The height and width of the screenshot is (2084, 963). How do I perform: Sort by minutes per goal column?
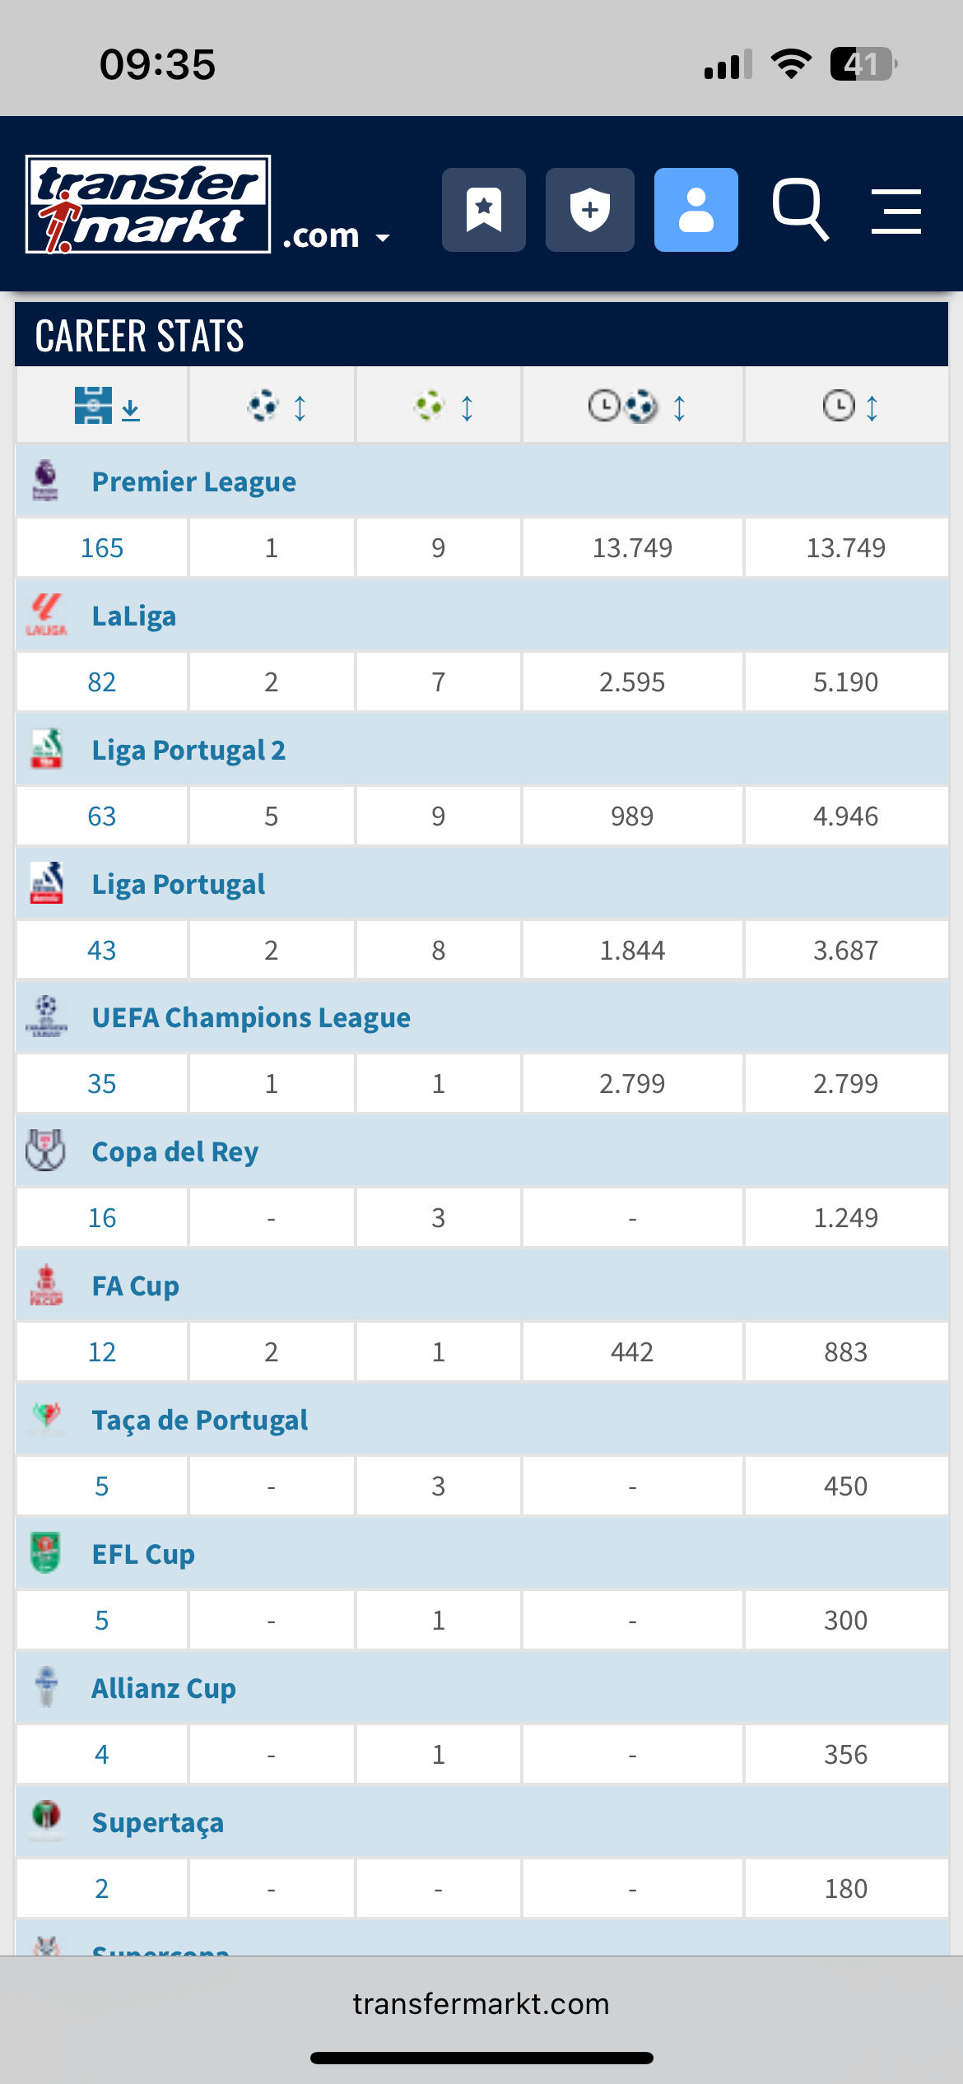click(635, 407)
